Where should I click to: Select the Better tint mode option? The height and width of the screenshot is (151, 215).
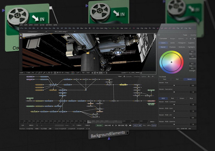click(190, 79)
